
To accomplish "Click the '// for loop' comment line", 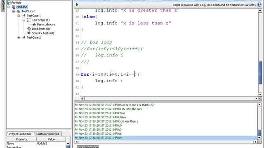I will (97, 42).
